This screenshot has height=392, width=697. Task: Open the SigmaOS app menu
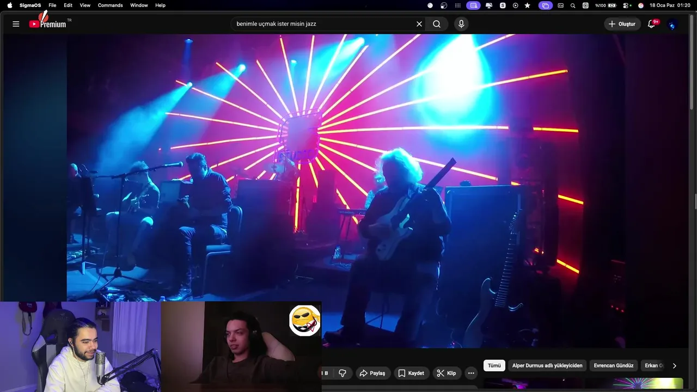(30, 5)
